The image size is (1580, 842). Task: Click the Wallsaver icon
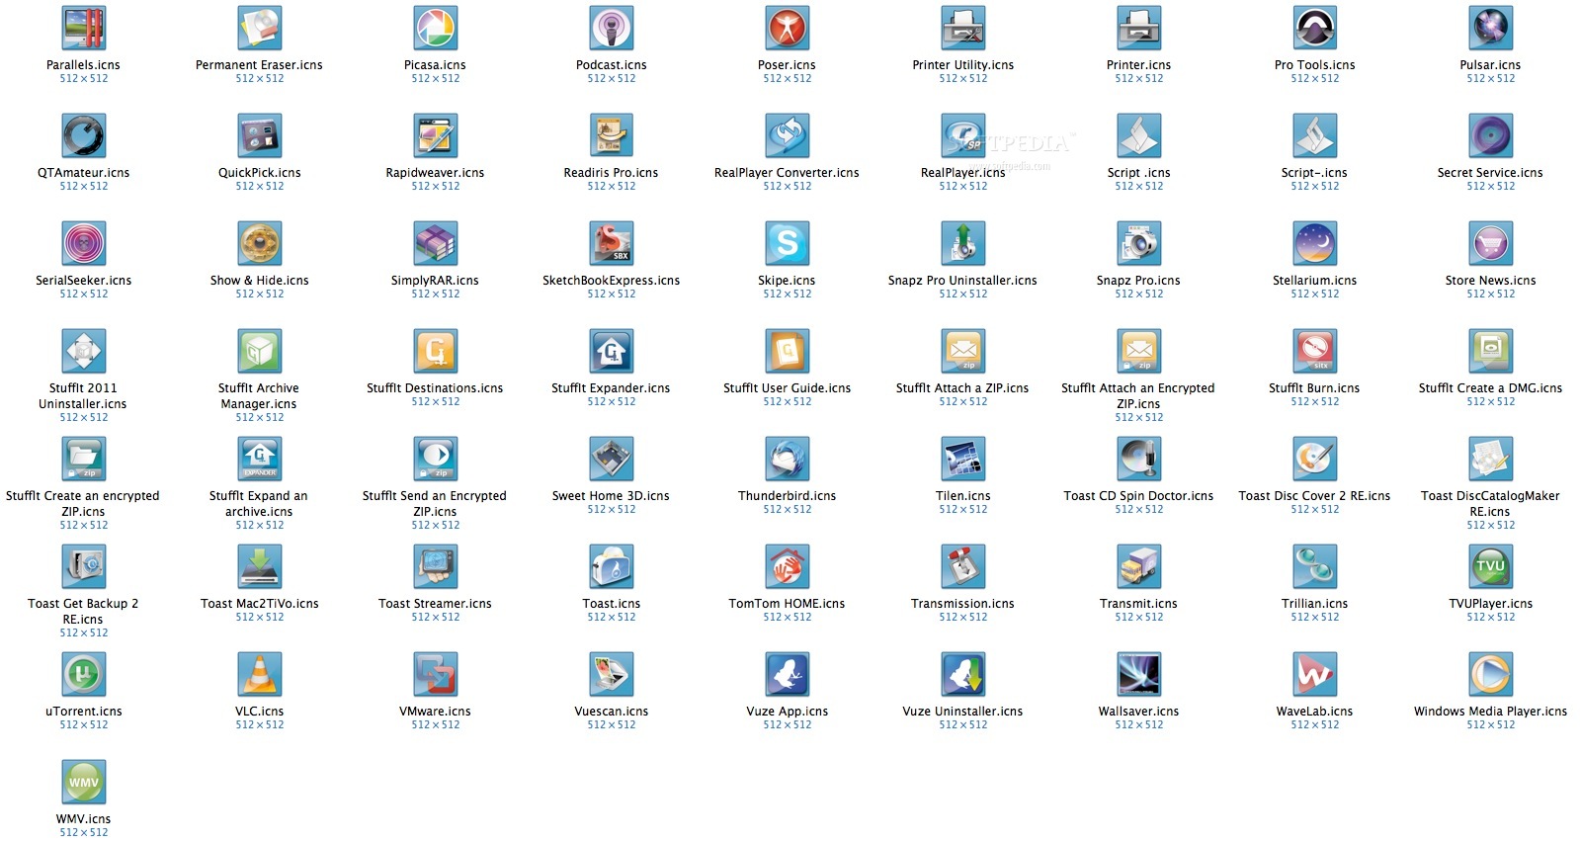point(1139,675)
